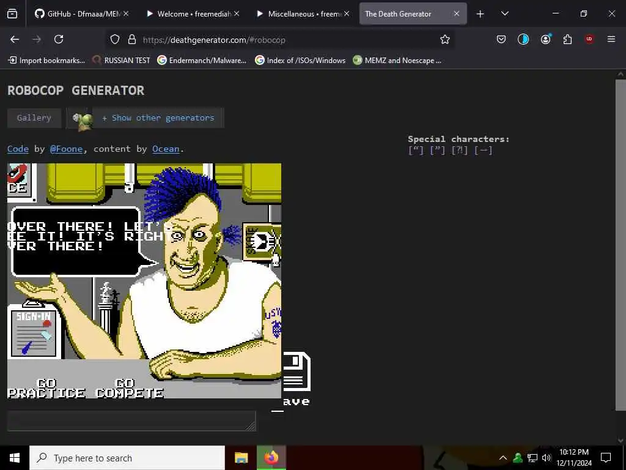Insert right double quote special character
Image resolution: width=626 pixels, height=470 pixels.
click(438, 151)
